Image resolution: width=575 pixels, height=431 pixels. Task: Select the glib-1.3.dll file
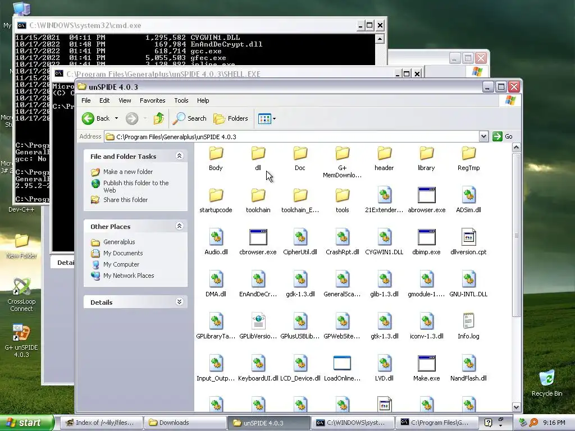click(384, 285)
